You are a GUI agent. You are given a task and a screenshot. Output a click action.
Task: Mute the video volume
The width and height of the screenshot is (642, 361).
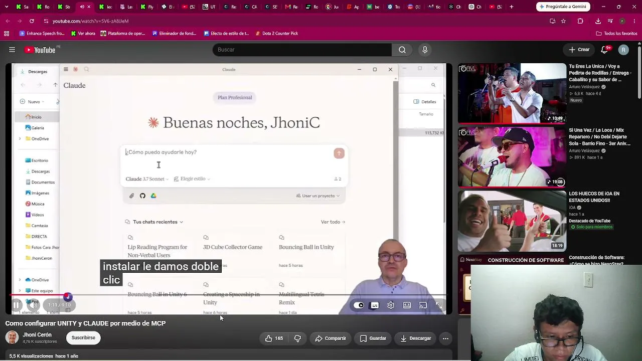(33, 305)
